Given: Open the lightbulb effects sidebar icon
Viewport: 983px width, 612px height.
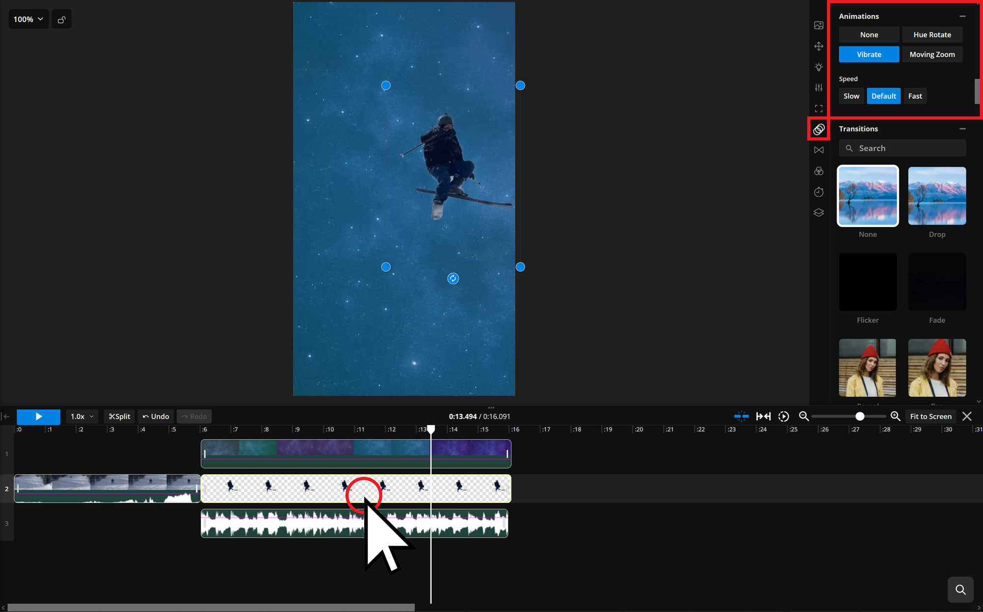Looking at the screenshot, I should (818, 67).
